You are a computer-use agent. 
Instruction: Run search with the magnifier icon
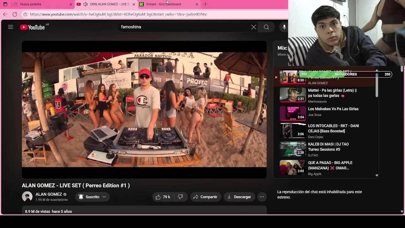[x=266, y=27]
